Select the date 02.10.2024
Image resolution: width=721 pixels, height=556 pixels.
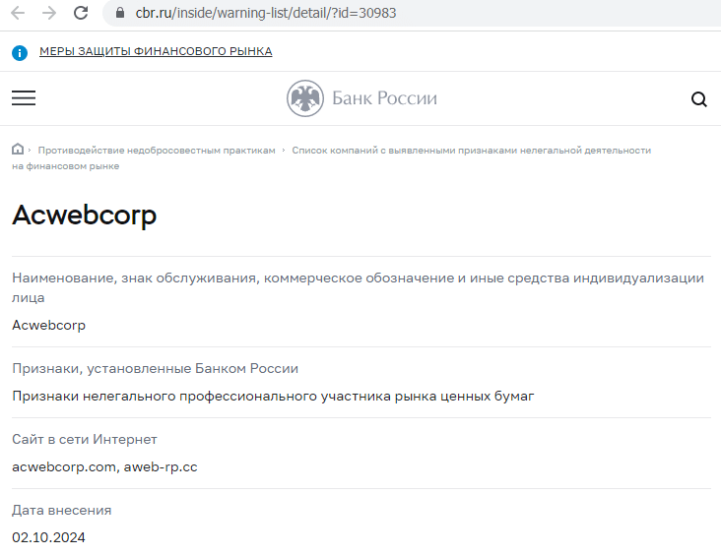(x=48, y=537)
